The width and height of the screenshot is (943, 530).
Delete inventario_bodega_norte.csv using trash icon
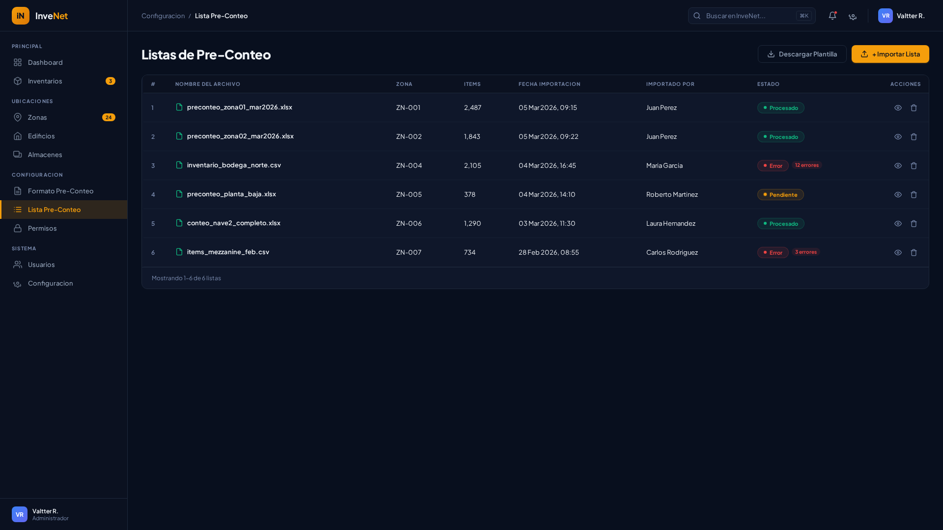914,166
